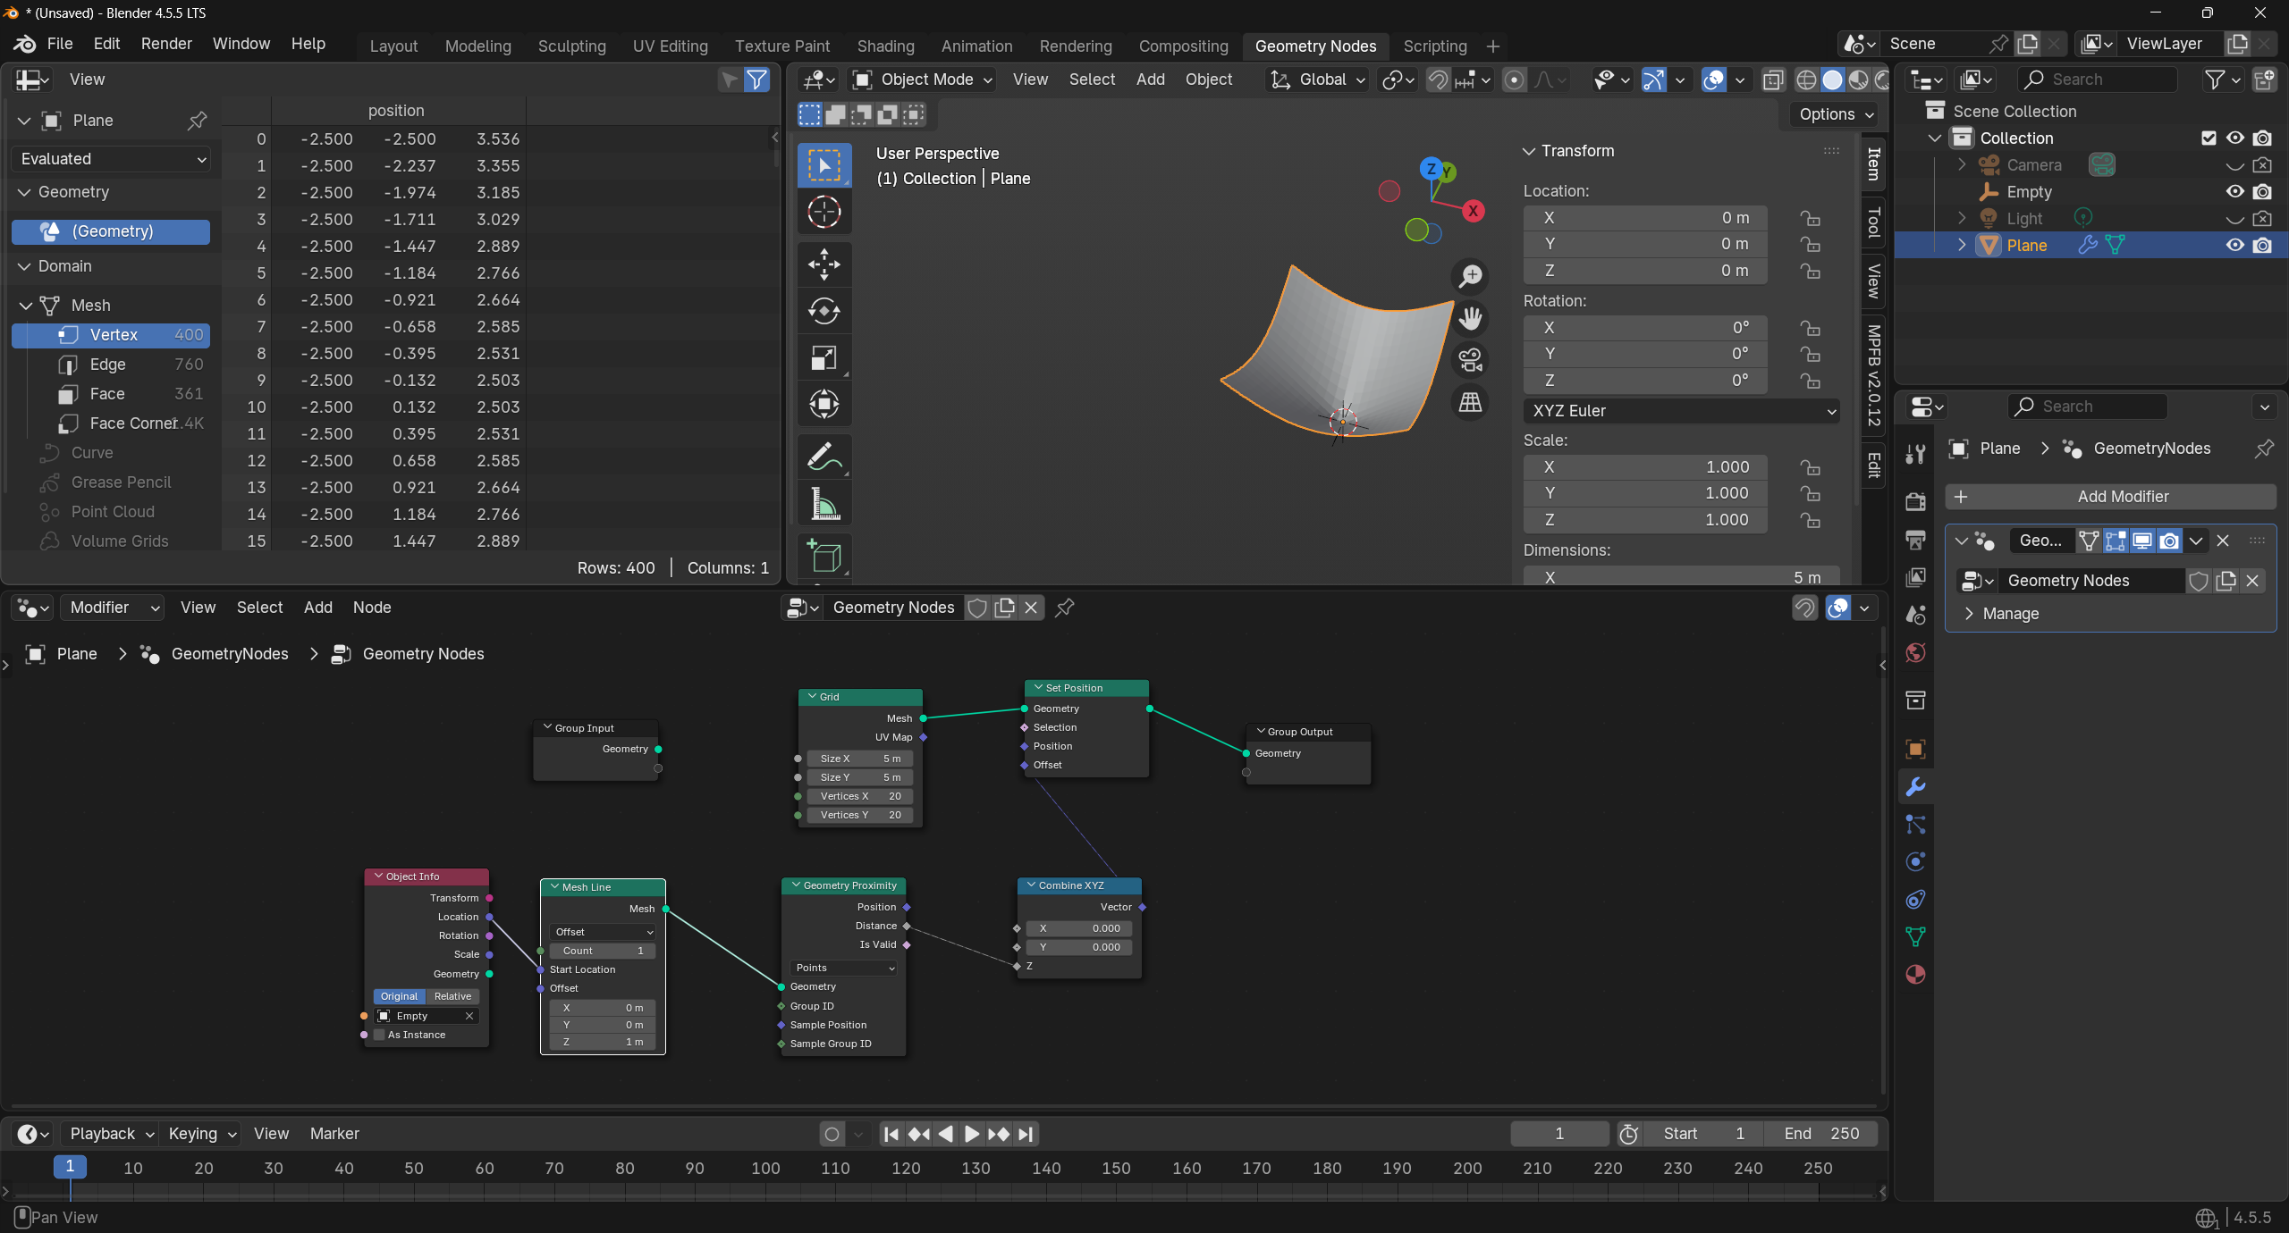Open the Evaluated dropdown in spreadsheet
Screen dimensions: 2289x1233
pyautogui.click(x=113, y=159)
